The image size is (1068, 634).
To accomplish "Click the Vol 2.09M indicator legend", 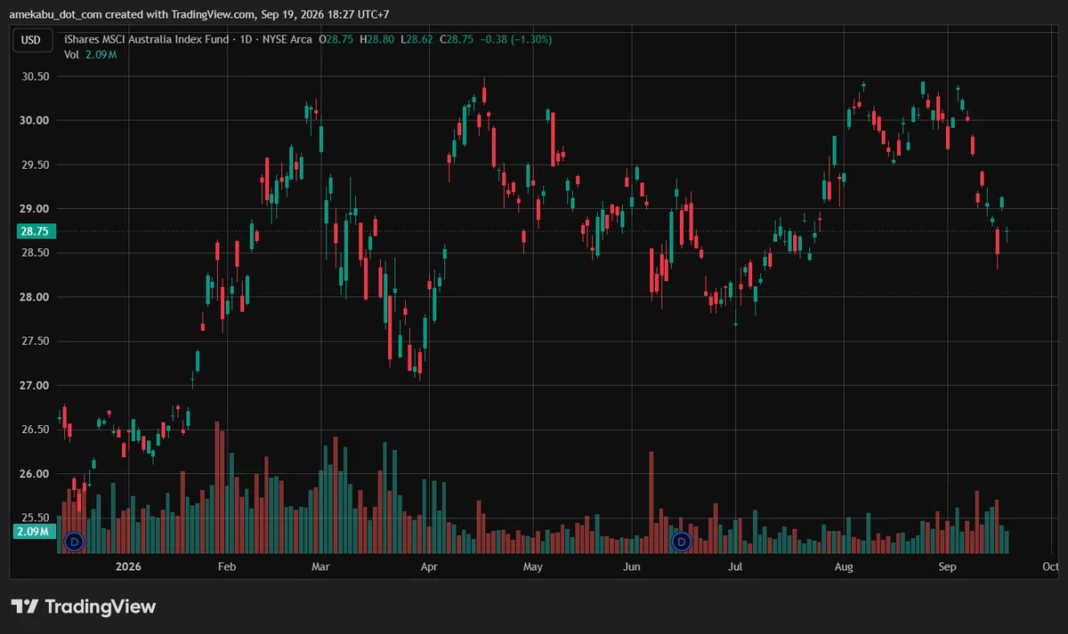I will [91, 54].
